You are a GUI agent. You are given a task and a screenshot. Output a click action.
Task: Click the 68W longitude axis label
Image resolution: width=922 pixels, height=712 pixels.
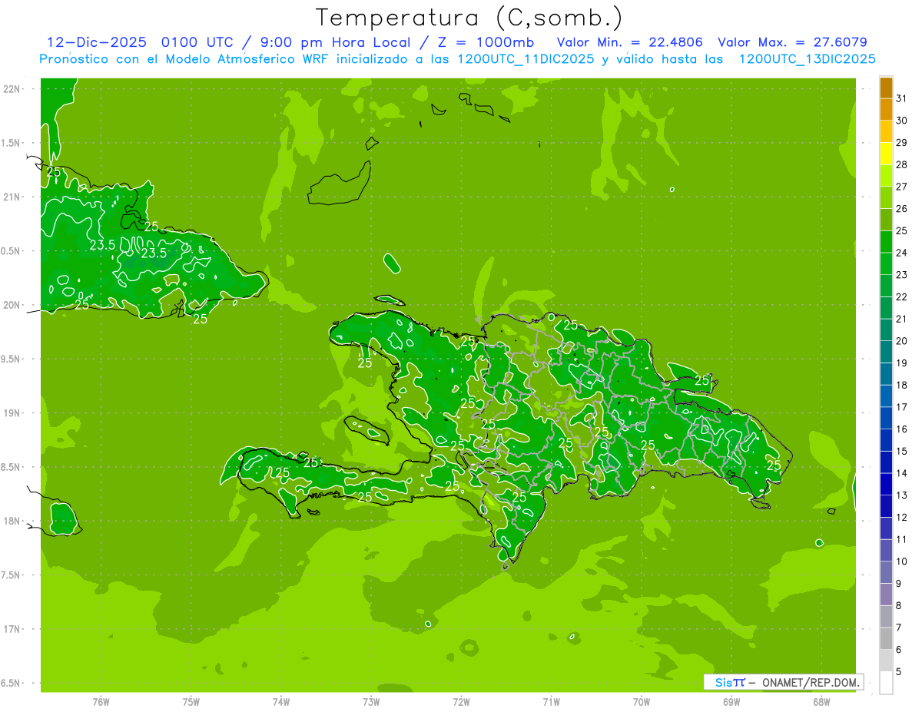point(821,702)
